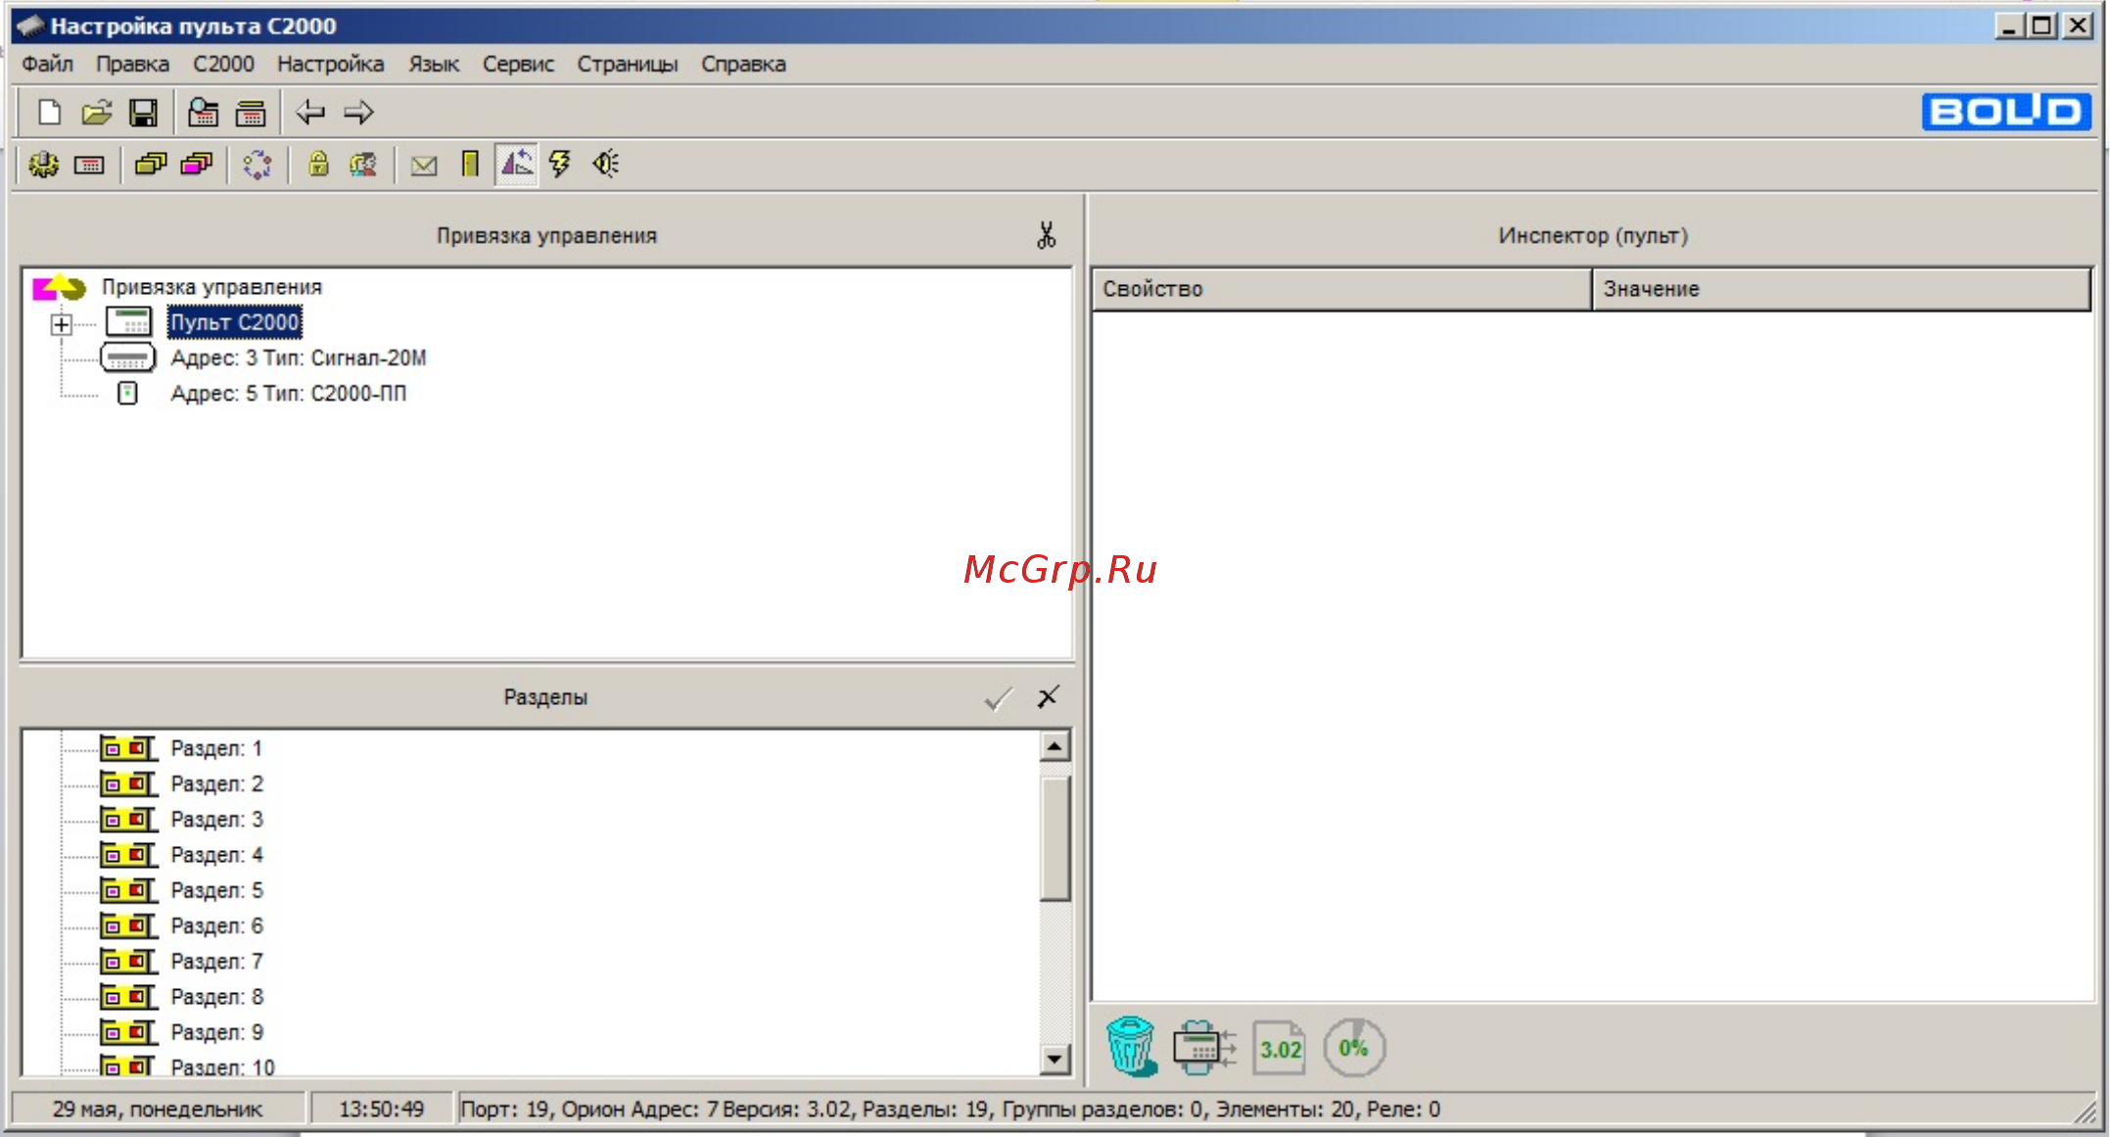Click the X icon in Разделы header
Image resolution: width=2110 pixels, height=1137 pixels.
[x=1048, y=697]
